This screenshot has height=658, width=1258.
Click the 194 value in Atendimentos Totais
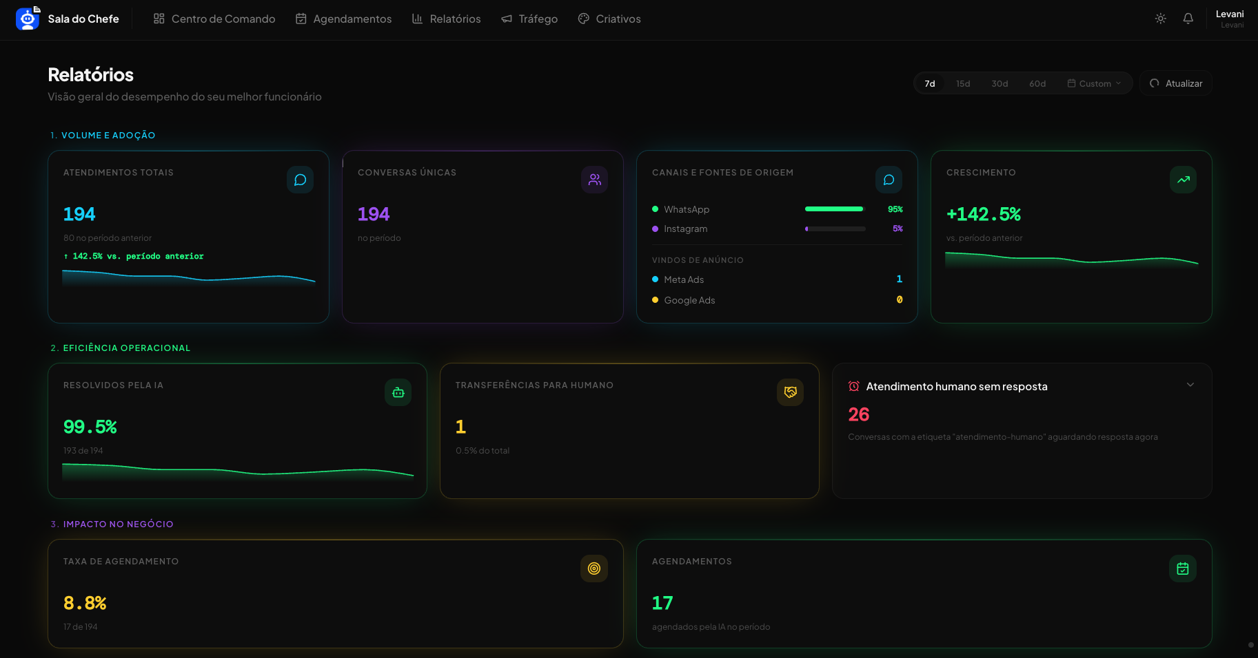(x=79, y=214)
